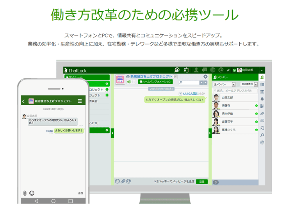Open the 新店舗立ち上げプロジェクト room title link
The width and height of the screenshot is (285, 215).
click(151, 76)
